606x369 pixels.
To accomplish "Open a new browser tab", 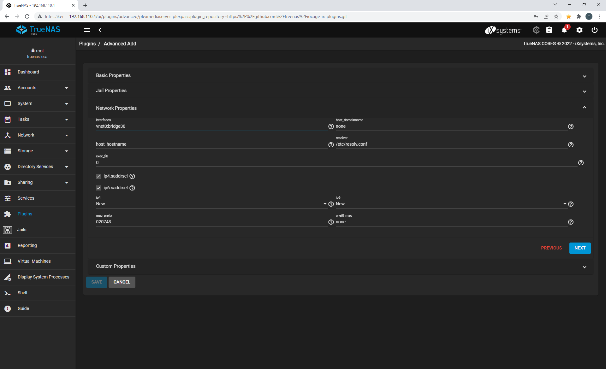I will tap(85, 5).
